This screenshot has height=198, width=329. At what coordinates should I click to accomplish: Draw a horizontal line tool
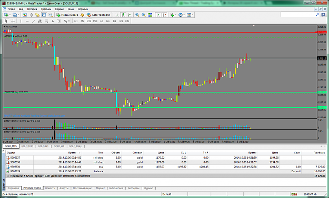point(27,21)
